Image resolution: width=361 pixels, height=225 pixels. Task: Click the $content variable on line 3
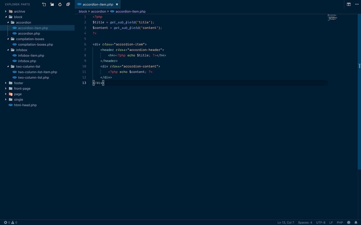click(100, 28)
